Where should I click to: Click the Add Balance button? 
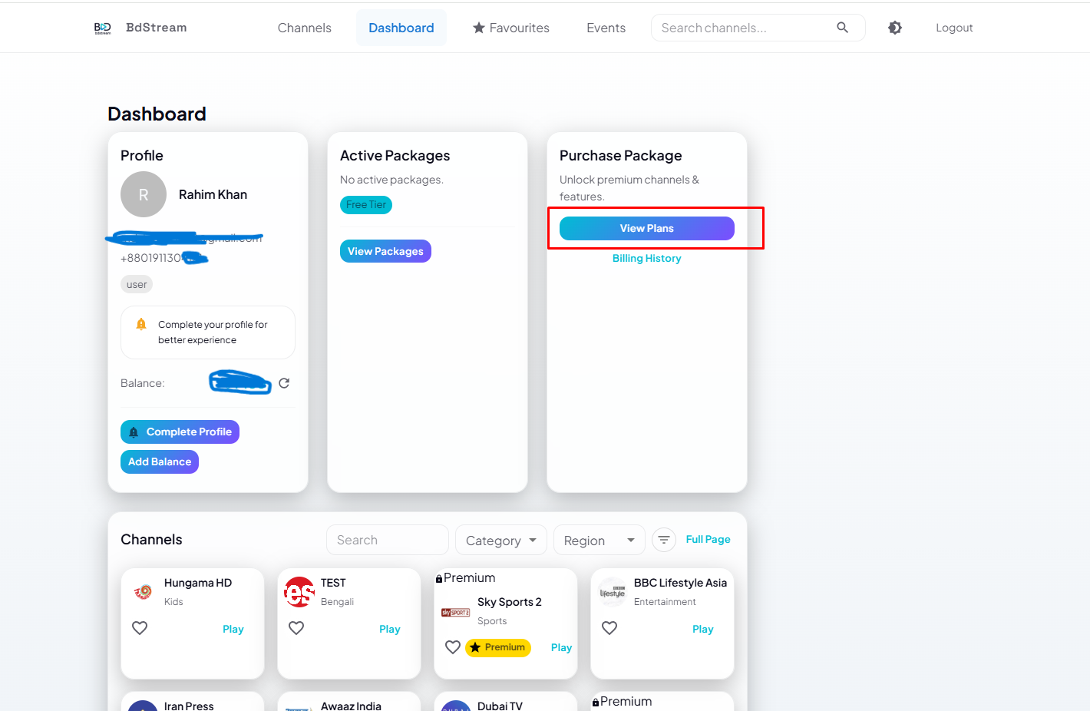tap(160, 461)
